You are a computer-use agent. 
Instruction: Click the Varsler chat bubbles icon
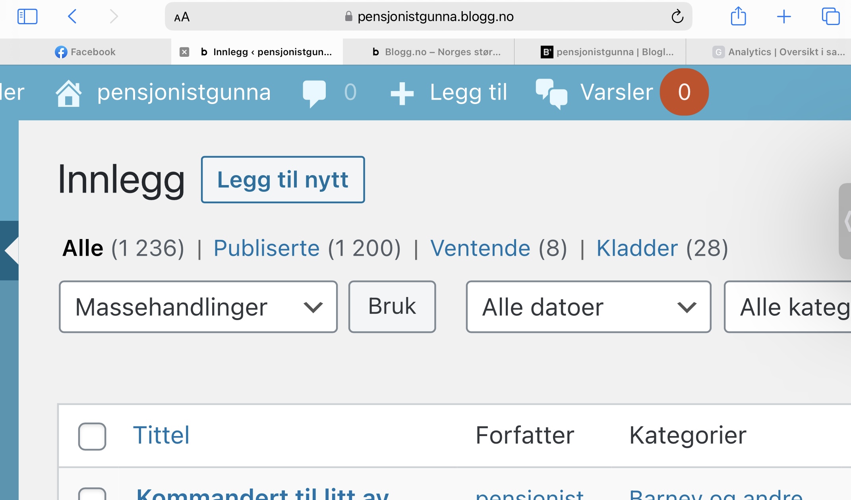[x=551, y=94]
